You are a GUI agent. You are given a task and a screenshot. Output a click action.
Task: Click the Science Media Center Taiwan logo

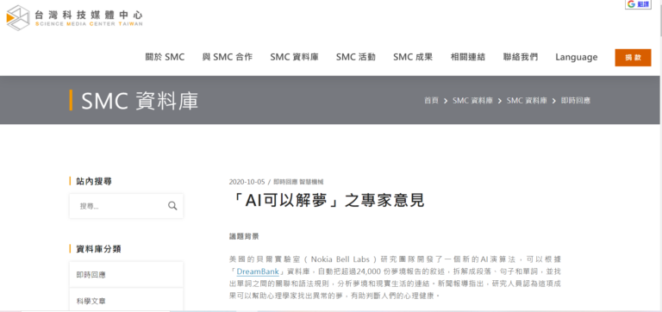coord(75,18)
